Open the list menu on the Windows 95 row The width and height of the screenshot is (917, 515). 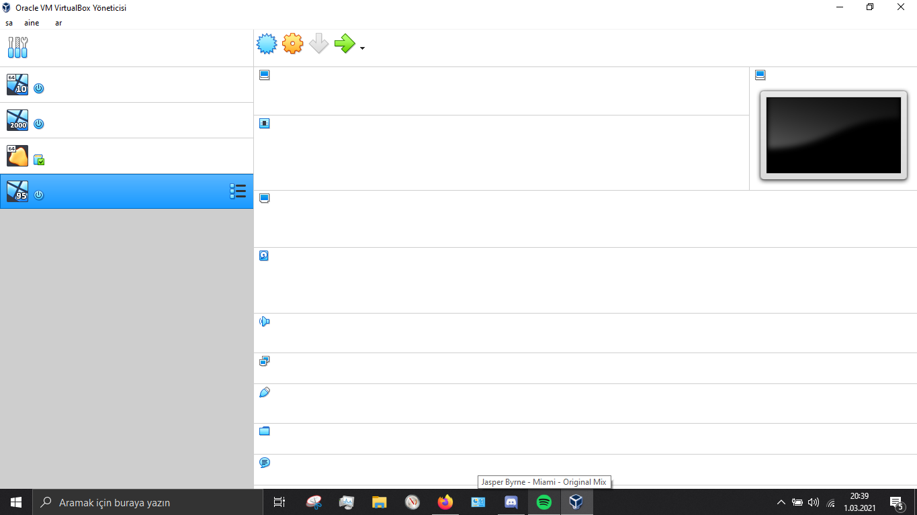pos(238,191)
